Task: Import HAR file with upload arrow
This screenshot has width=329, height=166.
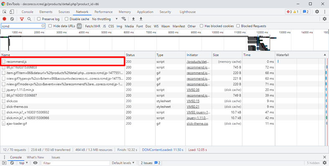Action: (133, 19)
